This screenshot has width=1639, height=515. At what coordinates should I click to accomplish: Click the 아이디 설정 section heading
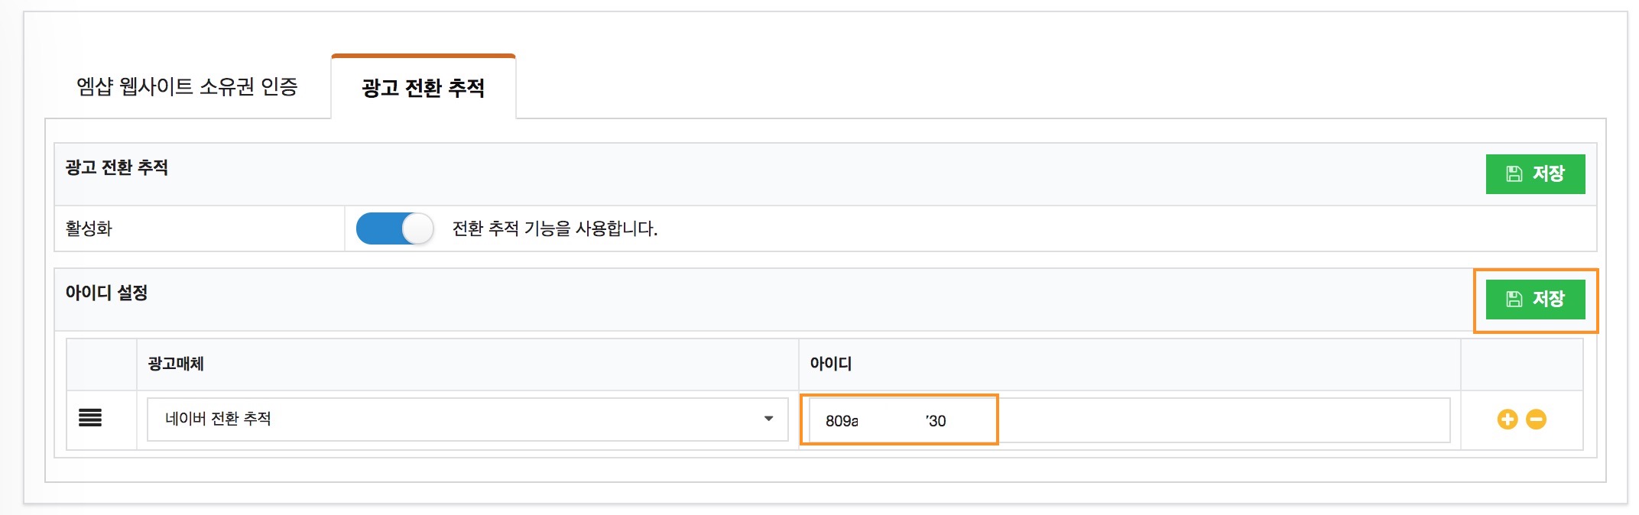tap(107, 293)
